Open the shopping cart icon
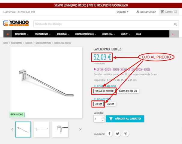The image size is (182, 144). click(162, 12)
